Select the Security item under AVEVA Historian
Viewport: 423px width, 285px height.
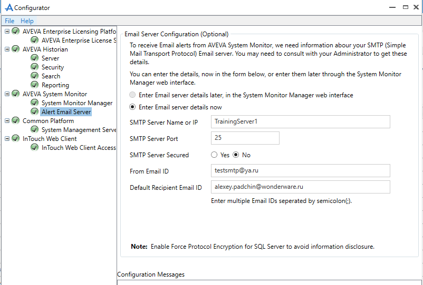click(53, 67)
